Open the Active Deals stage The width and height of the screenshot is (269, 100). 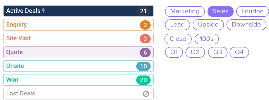point(78,11)
